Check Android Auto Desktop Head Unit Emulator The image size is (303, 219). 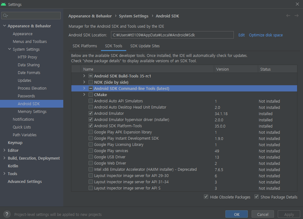91,107
